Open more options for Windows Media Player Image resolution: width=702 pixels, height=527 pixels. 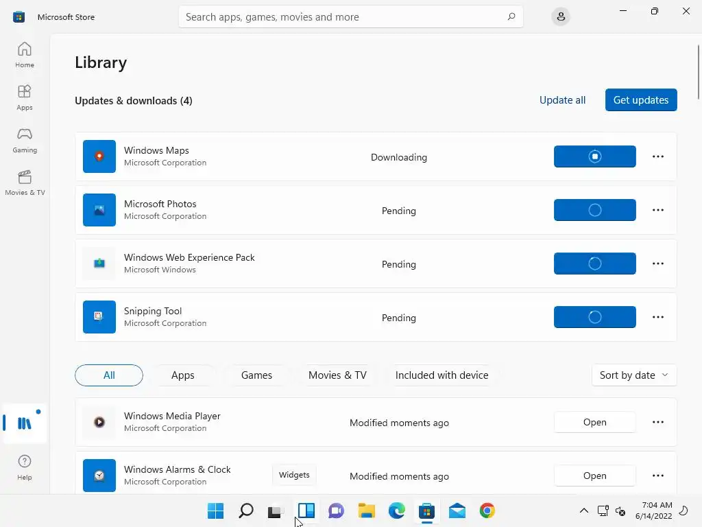pyautogui.click(x=657, y=422)
